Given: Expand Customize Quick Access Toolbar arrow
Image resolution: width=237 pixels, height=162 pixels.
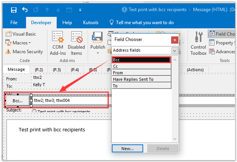Looking at the screenshot, I should 80,10.
